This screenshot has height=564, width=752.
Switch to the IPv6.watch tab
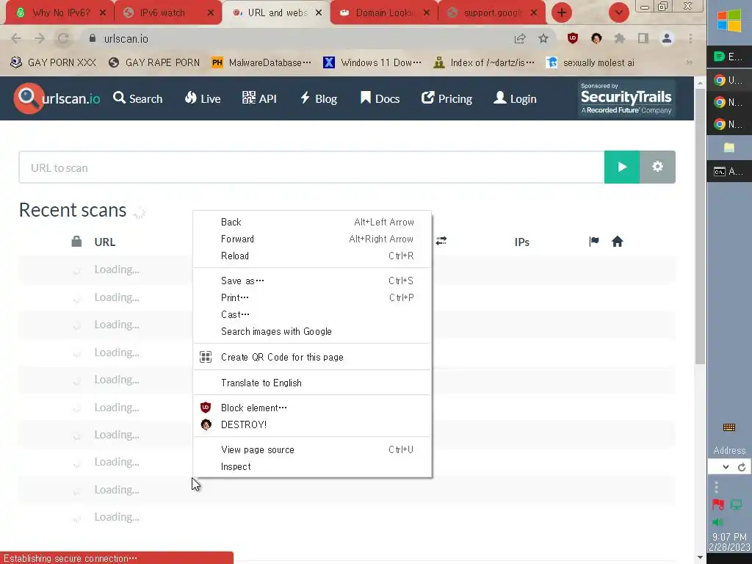(168, 13)
